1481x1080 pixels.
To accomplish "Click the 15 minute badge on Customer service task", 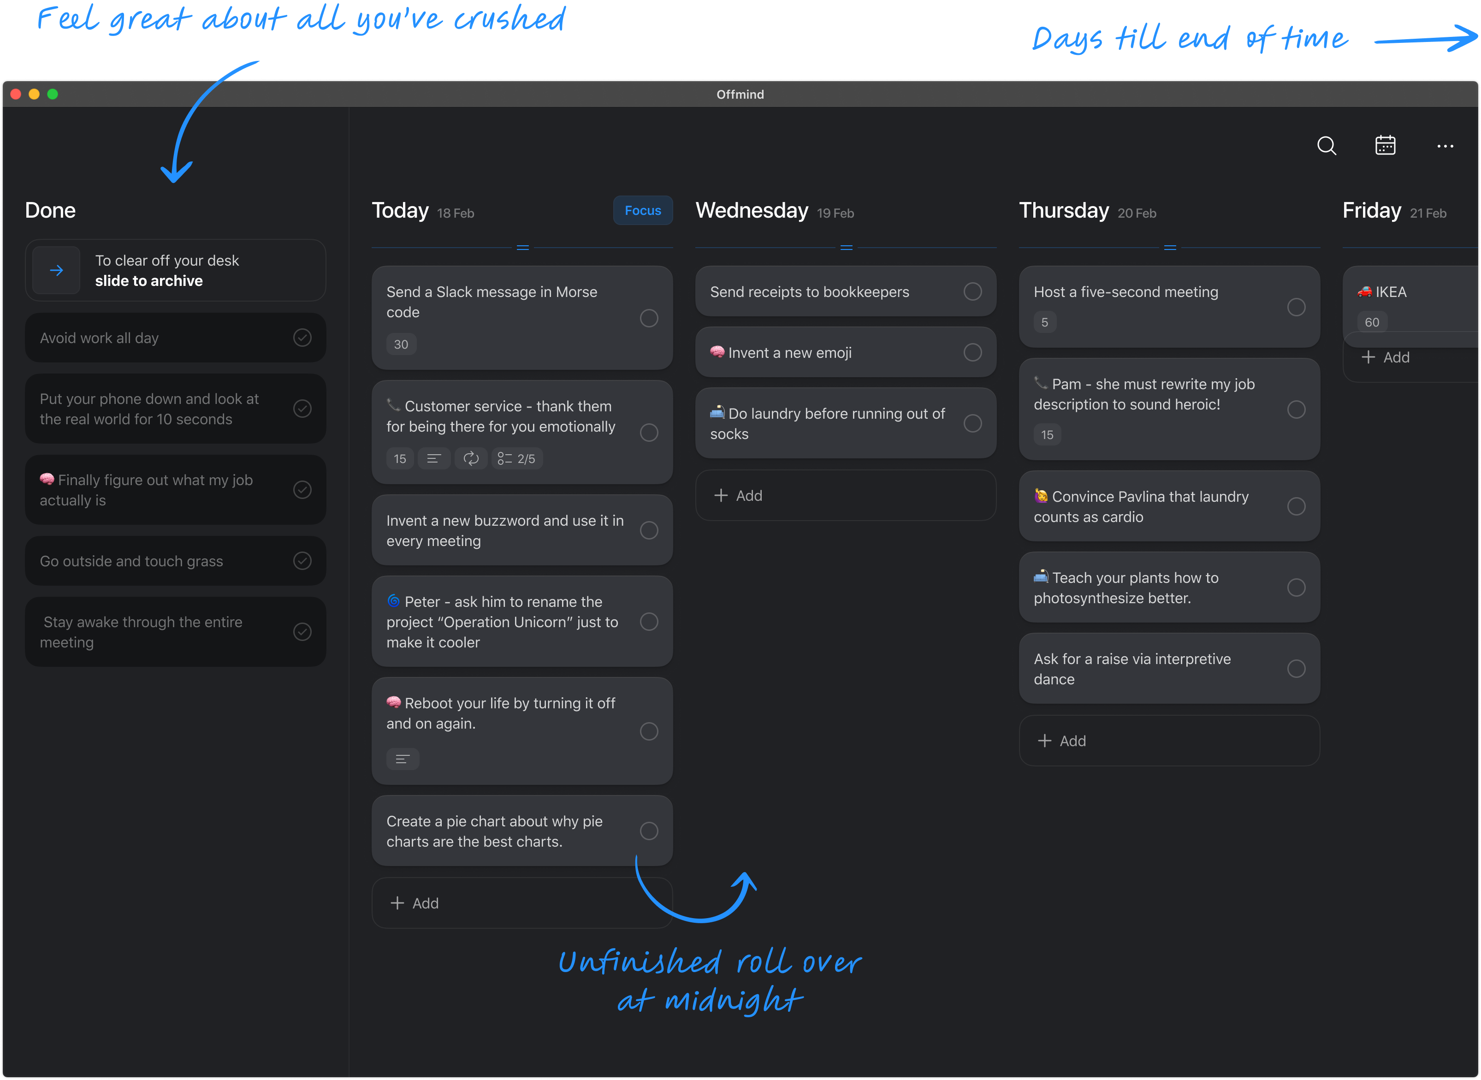I will click(x=399, y=458).
